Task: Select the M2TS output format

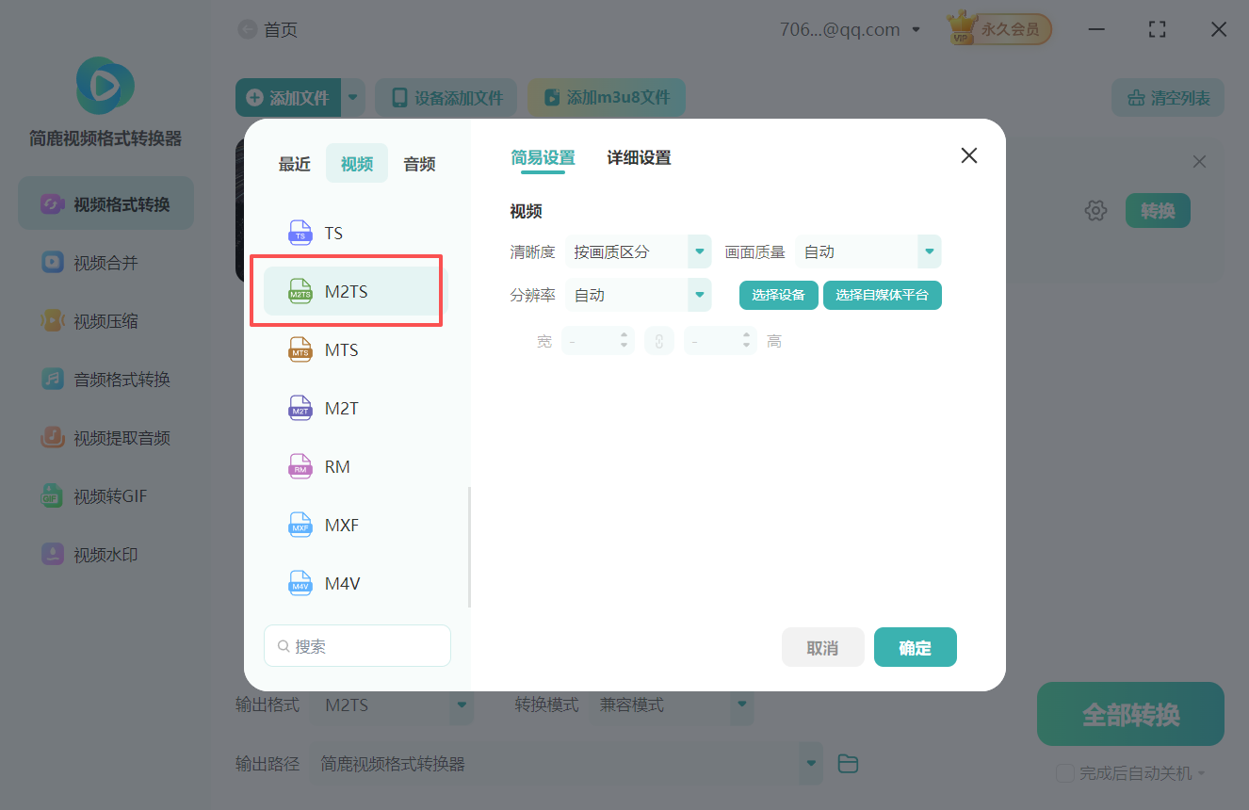Action: point(347,291)
